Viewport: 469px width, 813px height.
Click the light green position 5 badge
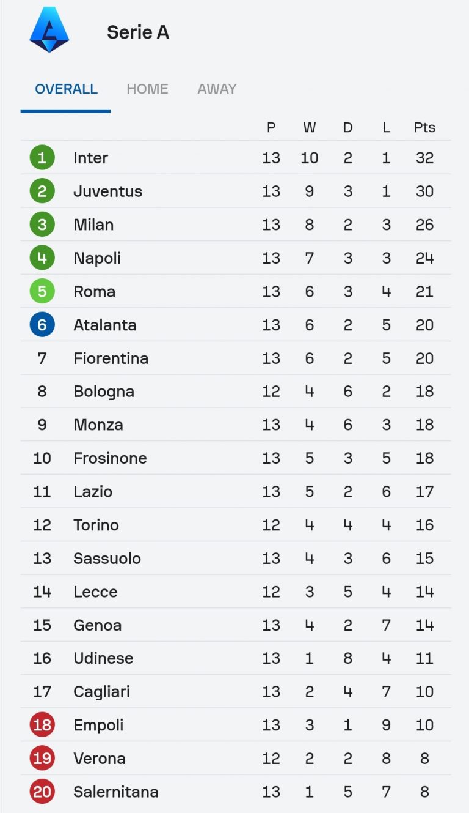coord(42,291)
